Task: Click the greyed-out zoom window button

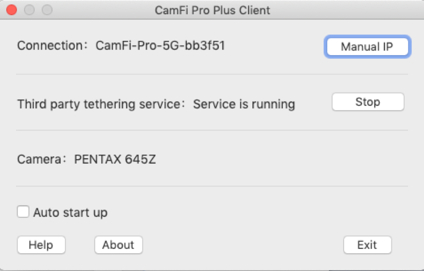Action: coord(47,10)
